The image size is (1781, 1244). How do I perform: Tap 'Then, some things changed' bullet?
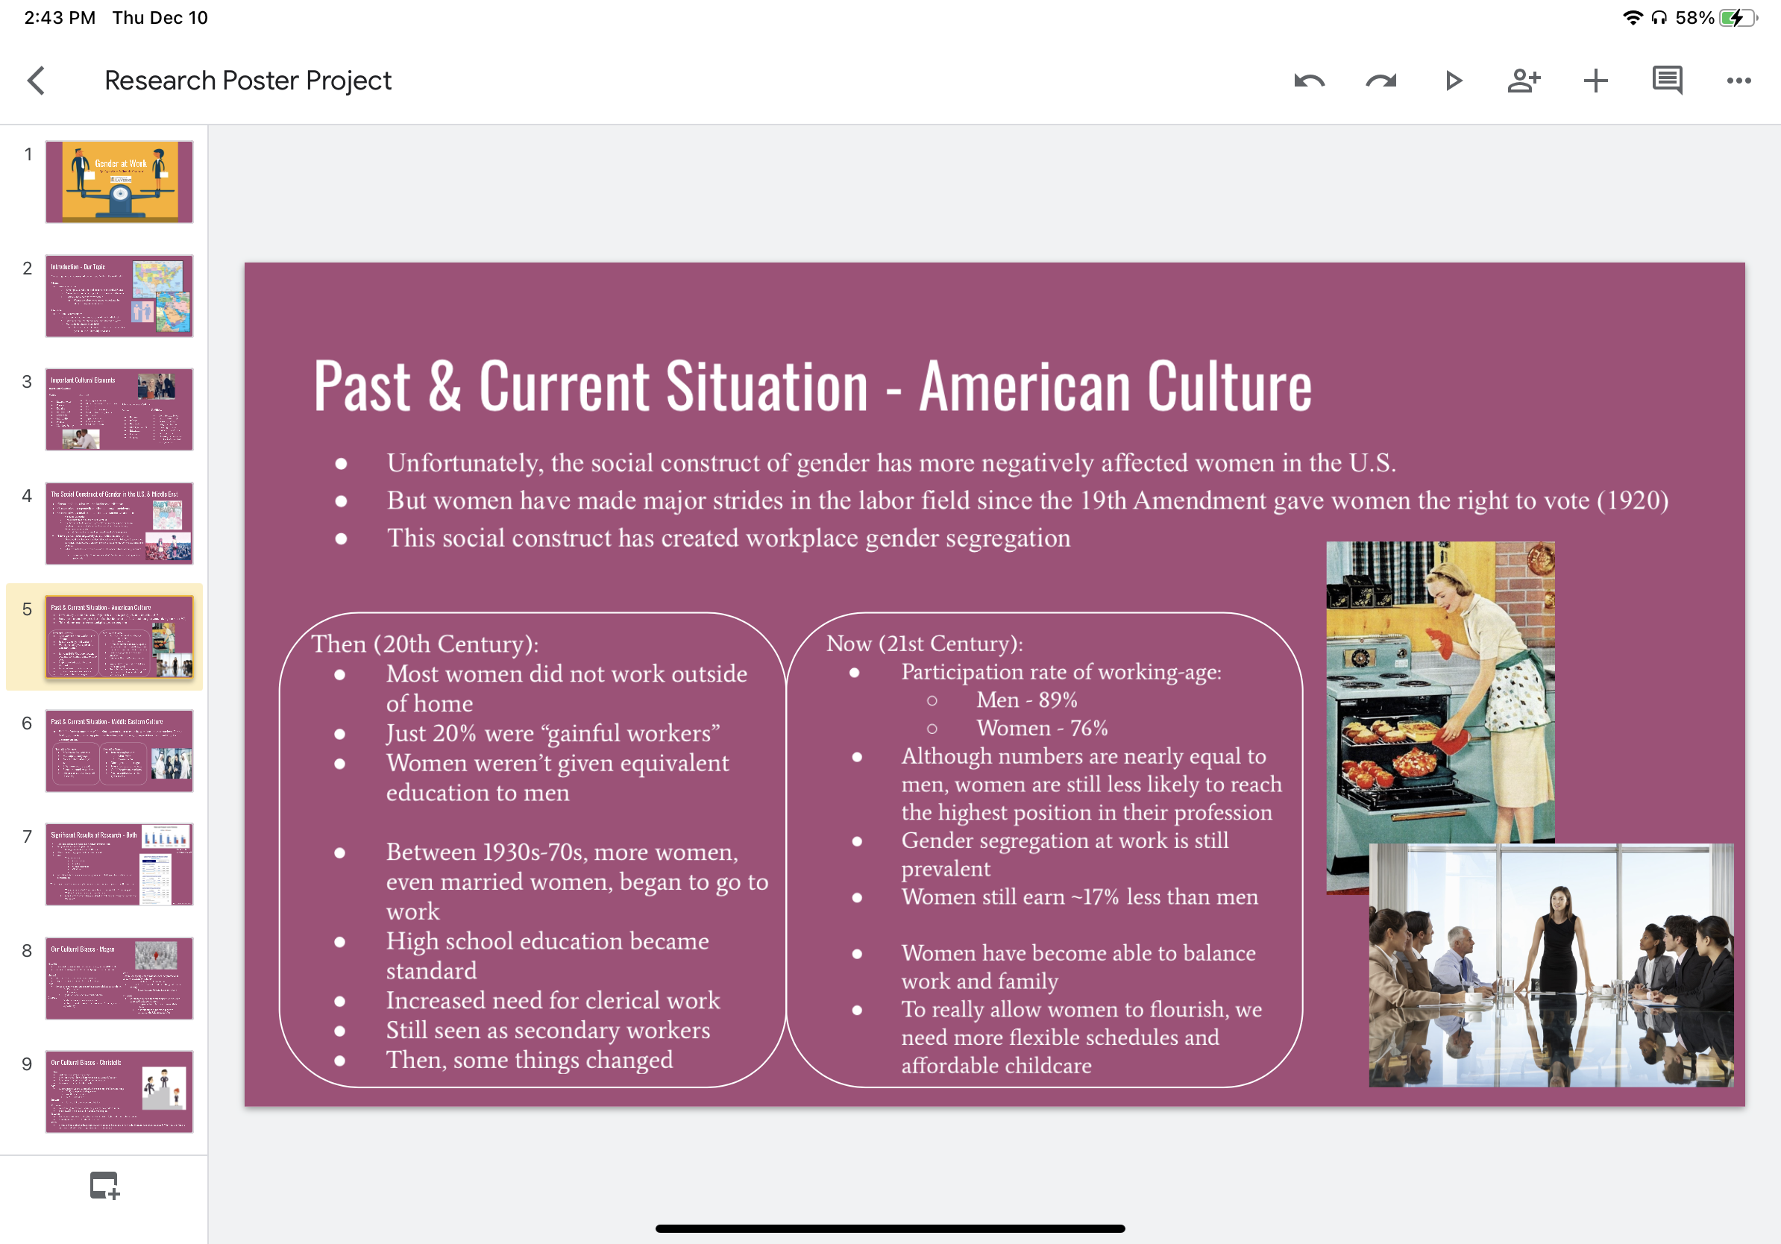[x=529, y=1061]
